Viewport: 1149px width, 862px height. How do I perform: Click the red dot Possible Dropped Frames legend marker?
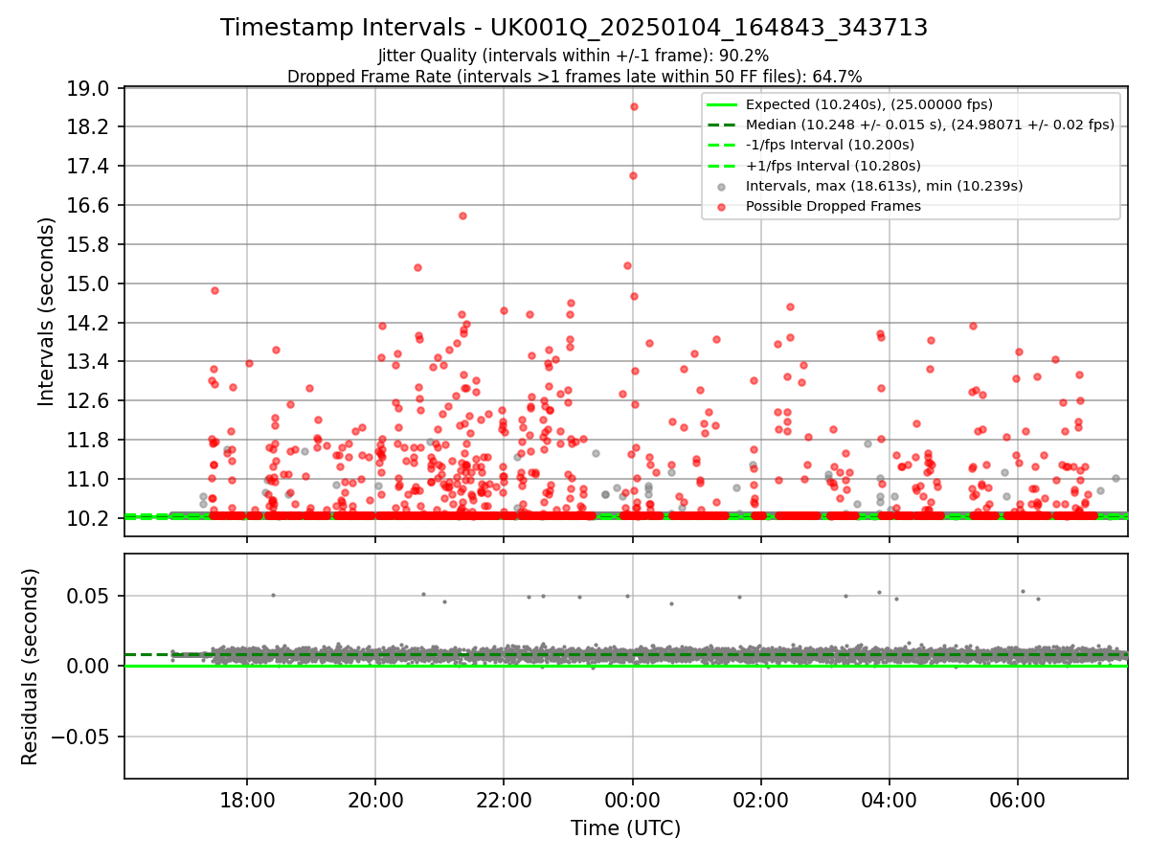pyautogui.click(x=723, y=206)
